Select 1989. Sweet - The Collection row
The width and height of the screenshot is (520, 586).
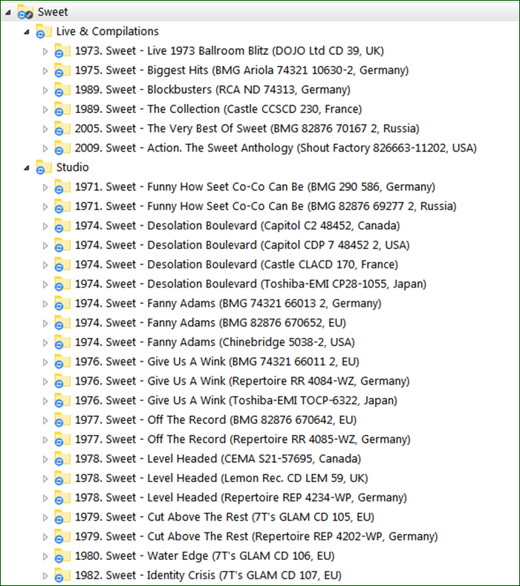point(218,109)
